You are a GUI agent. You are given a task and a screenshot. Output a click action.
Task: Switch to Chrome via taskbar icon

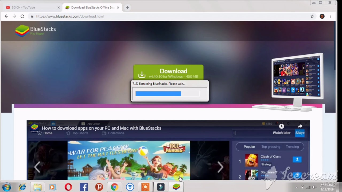click(114, 187)
